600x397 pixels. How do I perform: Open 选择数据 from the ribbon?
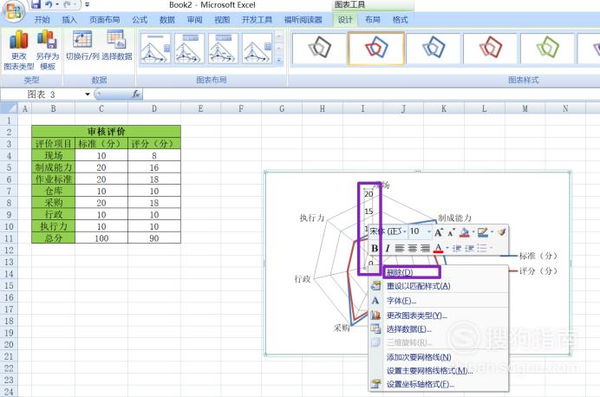pos(117,46)
